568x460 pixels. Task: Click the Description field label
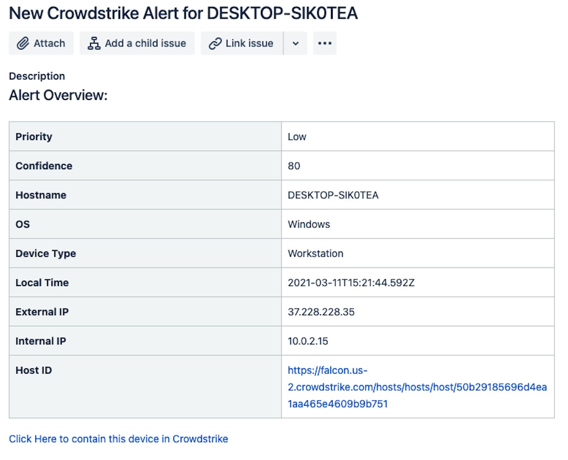[37, 76]
